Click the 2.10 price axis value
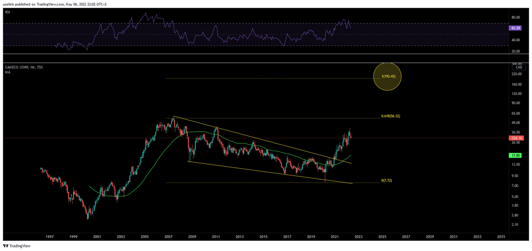Screen dimensions: 532x251 pyautogui.click(x=515, y=224)
